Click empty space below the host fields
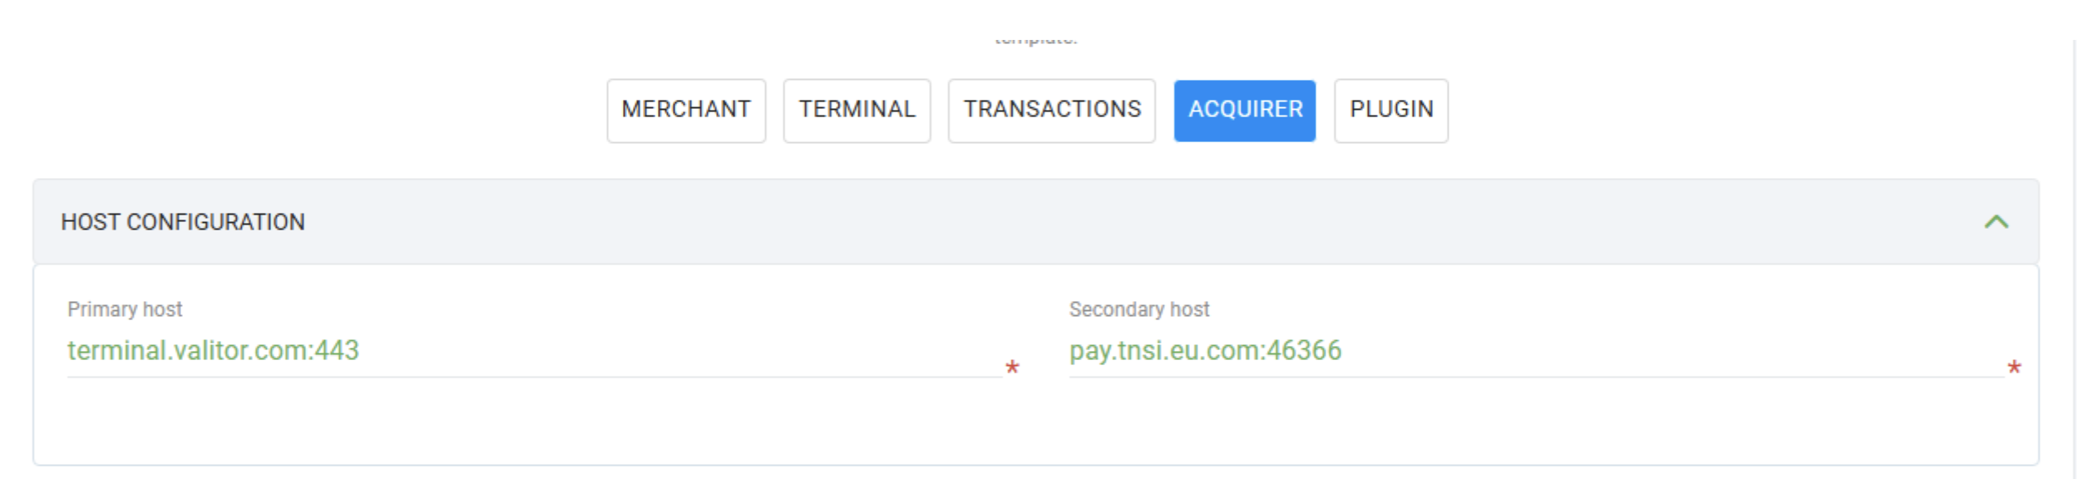This screenshot has width=2089, height=494. point(1035,424)
